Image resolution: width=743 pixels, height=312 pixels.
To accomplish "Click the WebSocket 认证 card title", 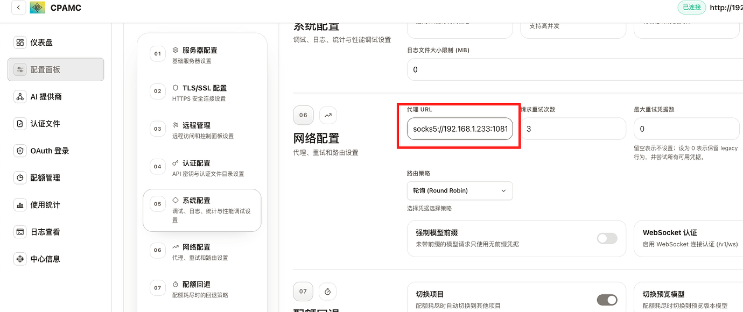I will coord(670,233).
